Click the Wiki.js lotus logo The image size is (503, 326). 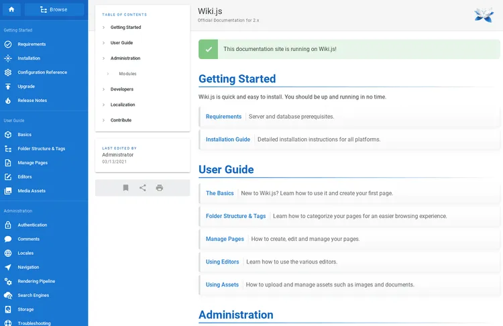coord(484,15)
